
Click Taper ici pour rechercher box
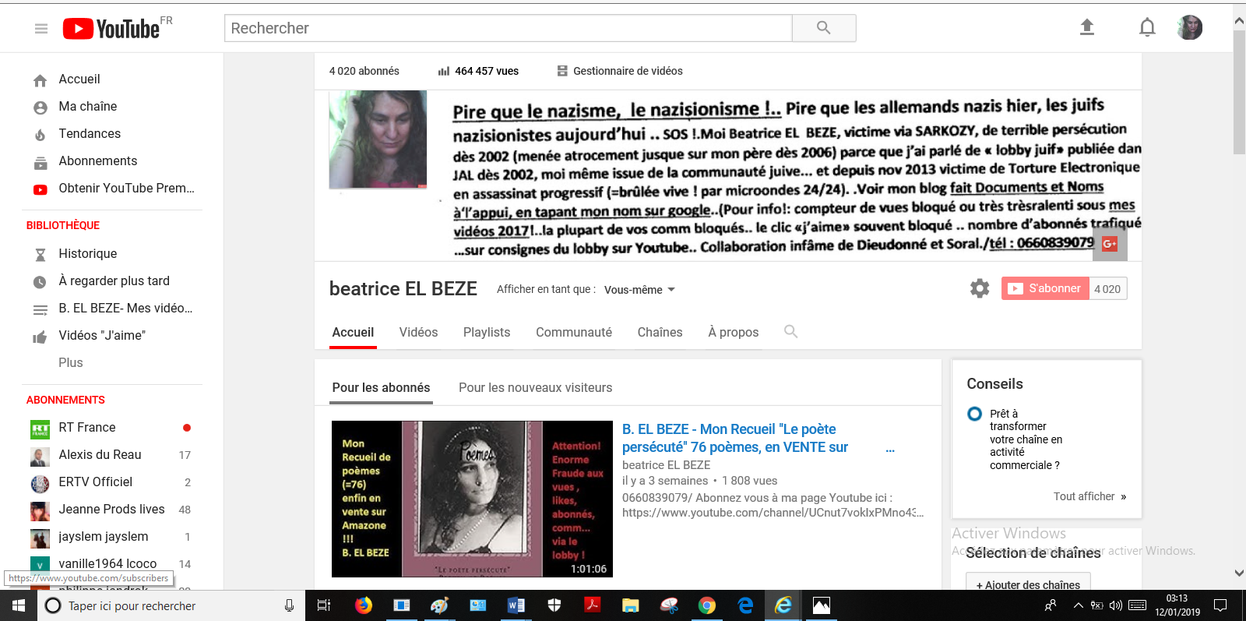click(x=171, y=605)
